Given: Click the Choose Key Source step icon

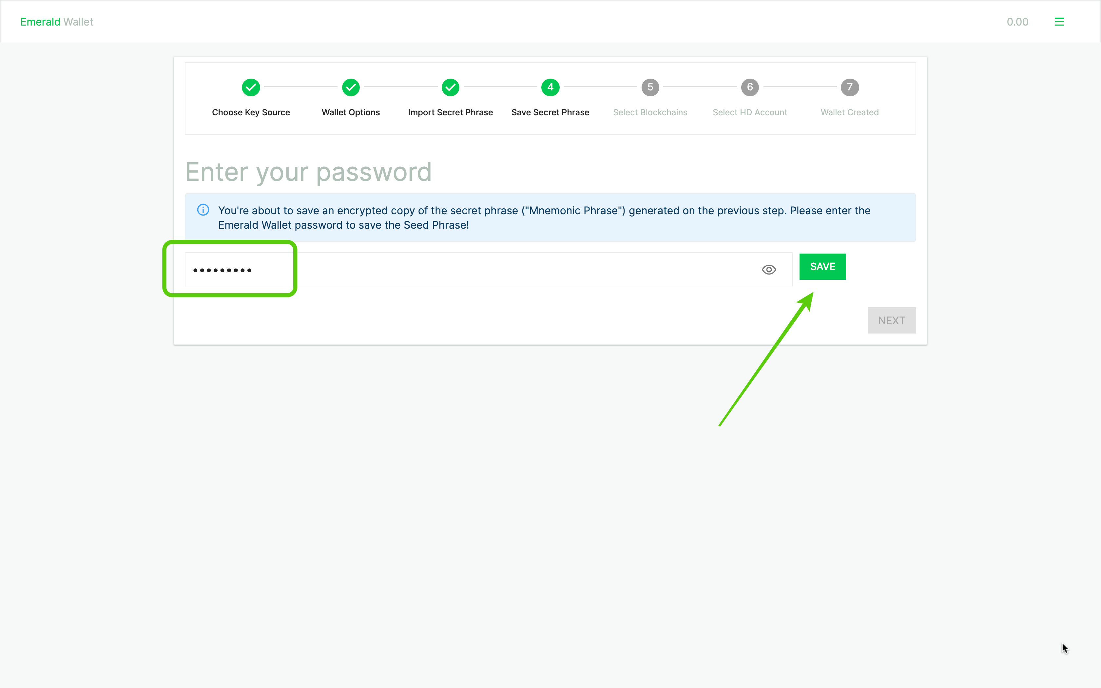Looking at the screenshot, I should coord(251,86).
